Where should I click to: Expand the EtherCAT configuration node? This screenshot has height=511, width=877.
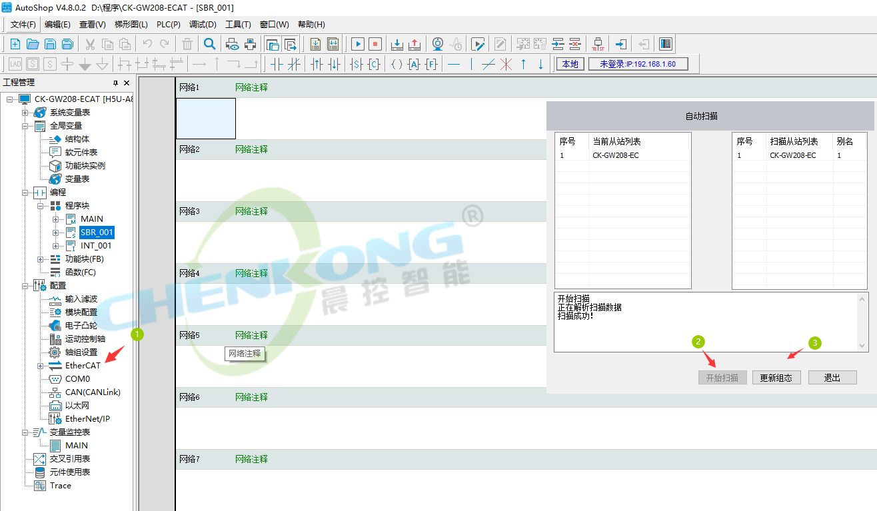(x=41, y=366)
